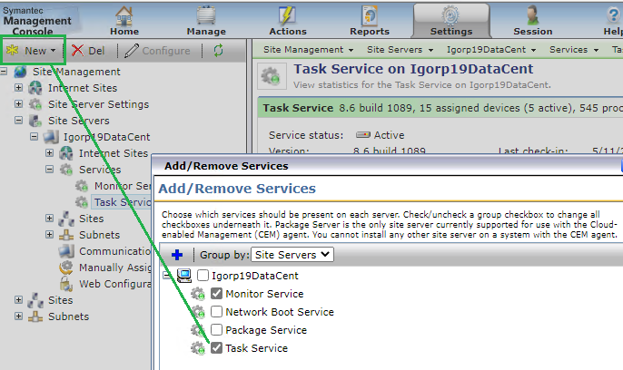The height and width of the screenshot is (370, 623).
Task: Expand the Subnets node under Igorp19DataCent
Action: click(x=49, y=234)
